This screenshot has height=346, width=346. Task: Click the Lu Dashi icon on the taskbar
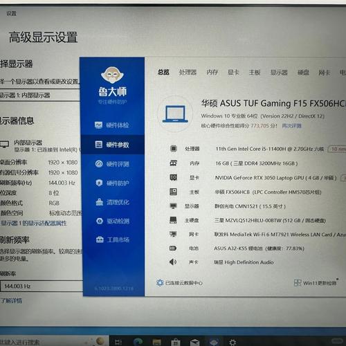click(214, 342)
